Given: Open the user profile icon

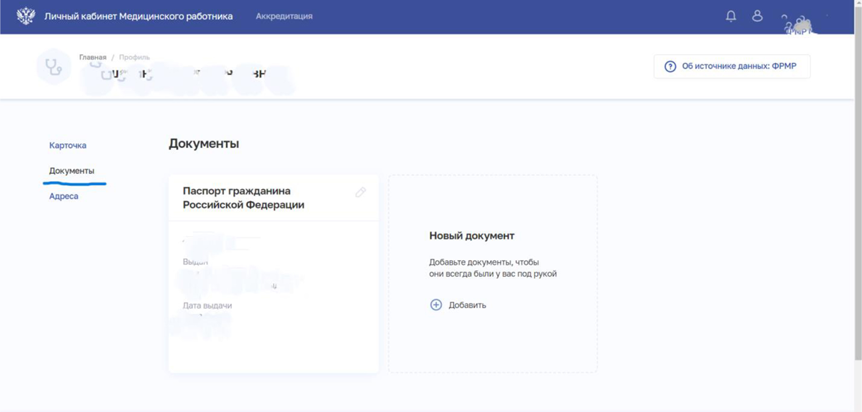Looking at the screenshot, I should [757, 16].
